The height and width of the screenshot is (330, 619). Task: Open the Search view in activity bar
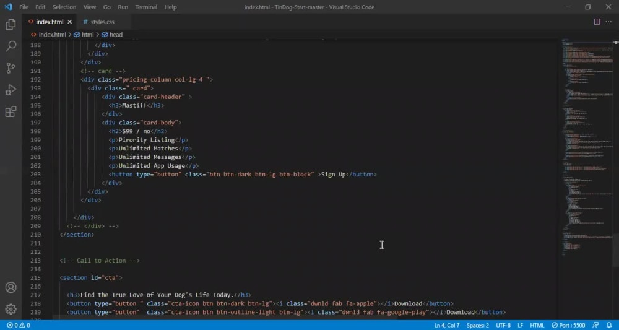coord(11,46)
